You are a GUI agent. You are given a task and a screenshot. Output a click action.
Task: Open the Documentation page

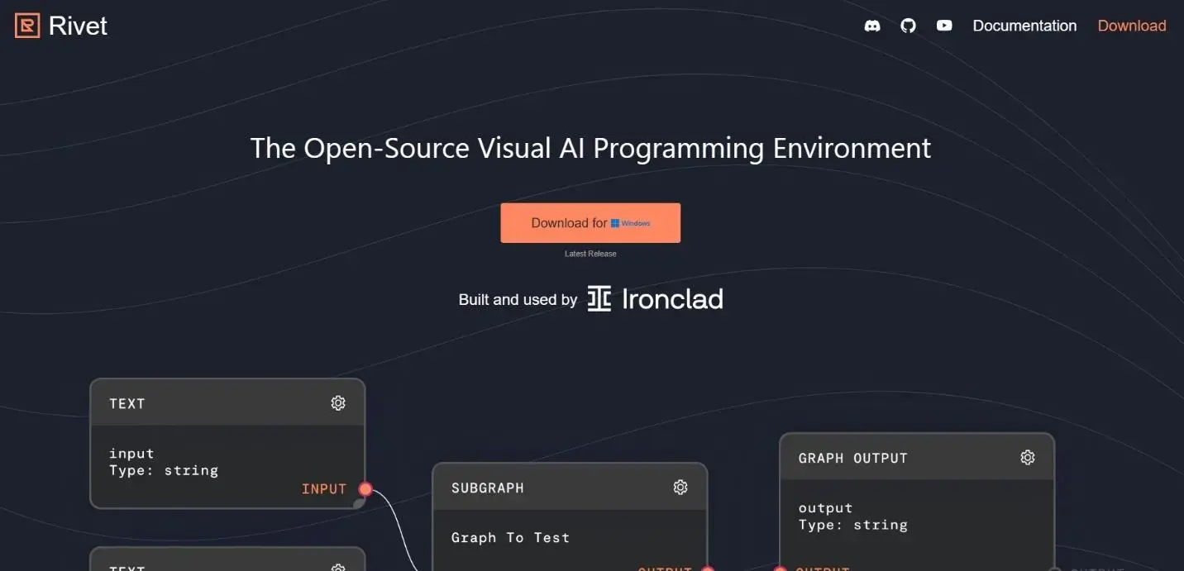(x=1024, y=26)
